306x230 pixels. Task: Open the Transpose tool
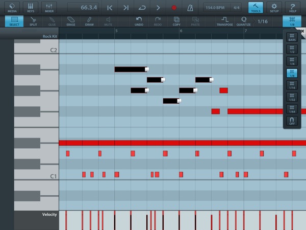point(224,21)
